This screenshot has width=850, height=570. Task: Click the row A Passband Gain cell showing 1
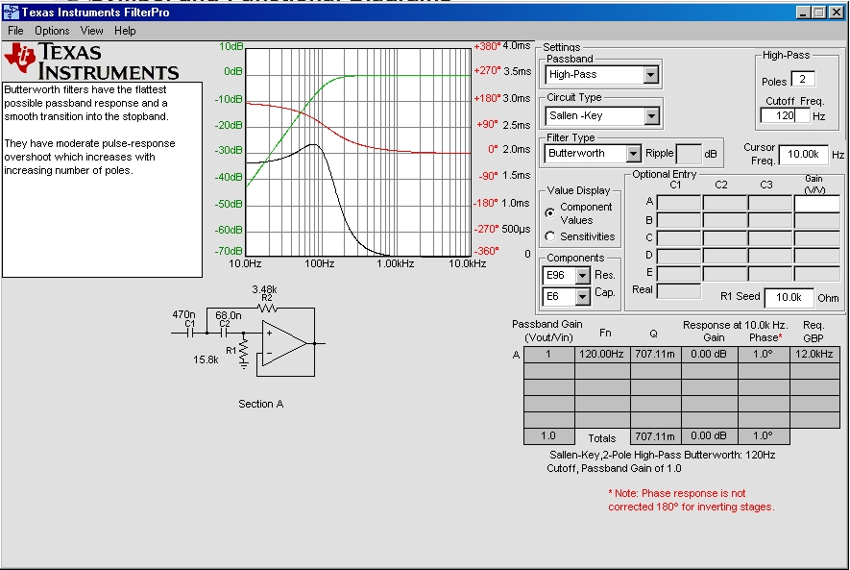(x=548, y=355)
